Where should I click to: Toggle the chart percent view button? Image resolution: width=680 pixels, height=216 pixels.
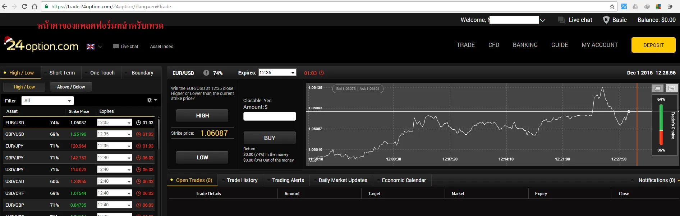(x=671, y=88)
